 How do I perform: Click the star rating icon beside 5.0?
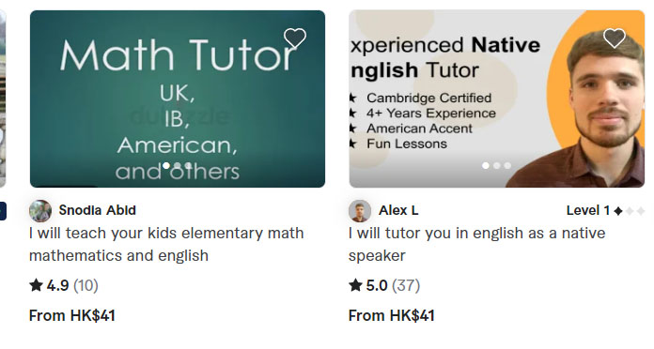[x=355, y=285]
